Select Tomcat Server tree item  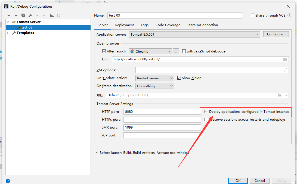pos(28,22)
